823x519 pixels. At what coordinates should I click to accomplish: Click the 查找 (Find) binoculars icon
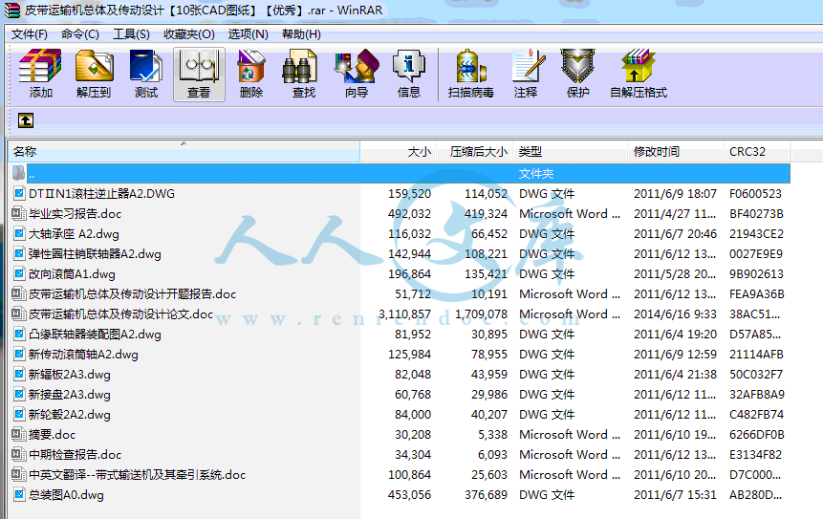[300, 67]
